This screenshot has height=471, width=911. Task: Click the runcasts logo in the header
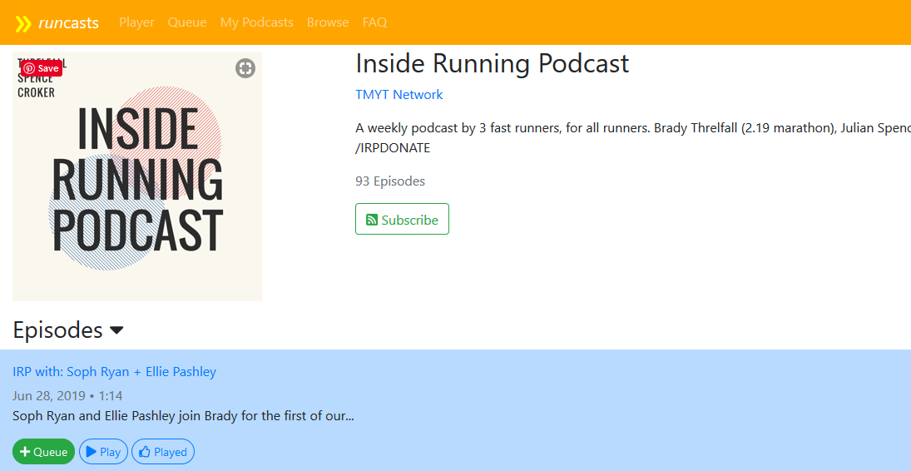(57, 23)
